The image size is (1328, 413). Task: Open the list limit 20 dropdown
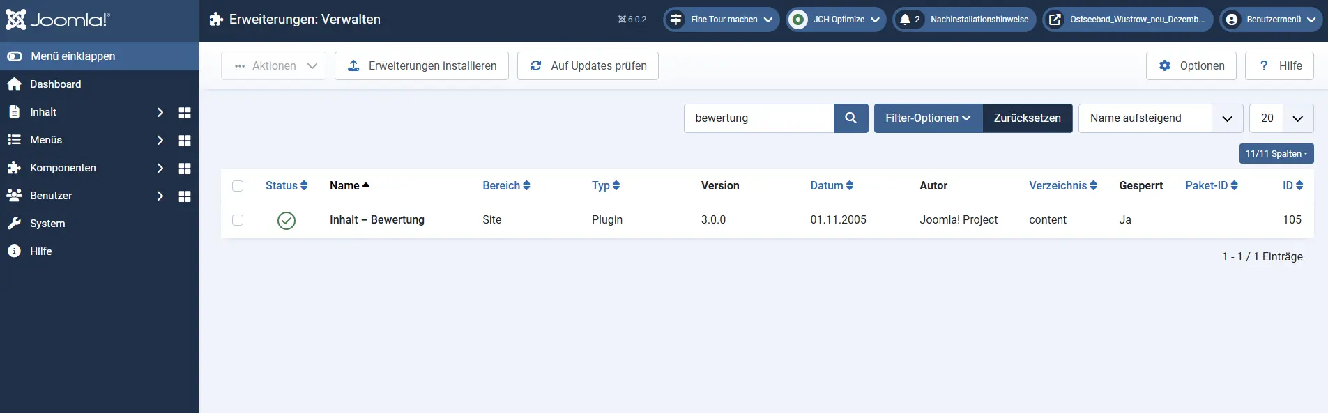coord(1281,118)
